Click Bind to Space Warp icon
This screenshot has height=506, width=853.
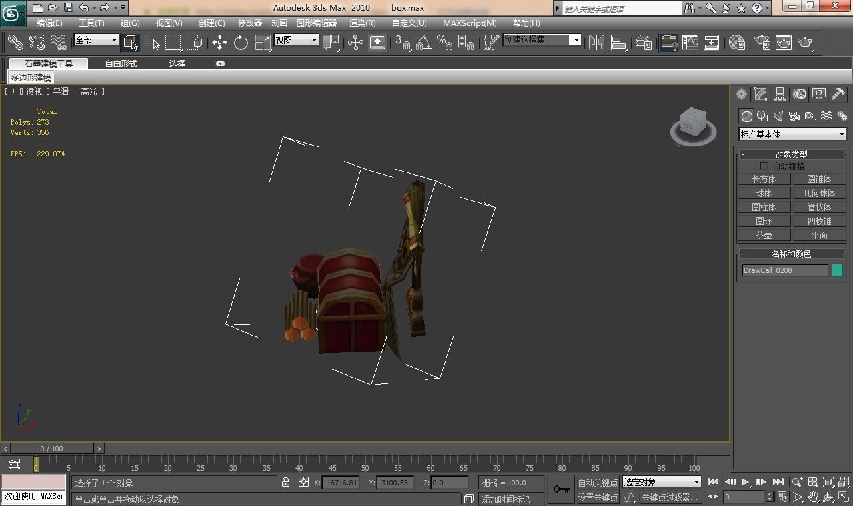(59, 43)
